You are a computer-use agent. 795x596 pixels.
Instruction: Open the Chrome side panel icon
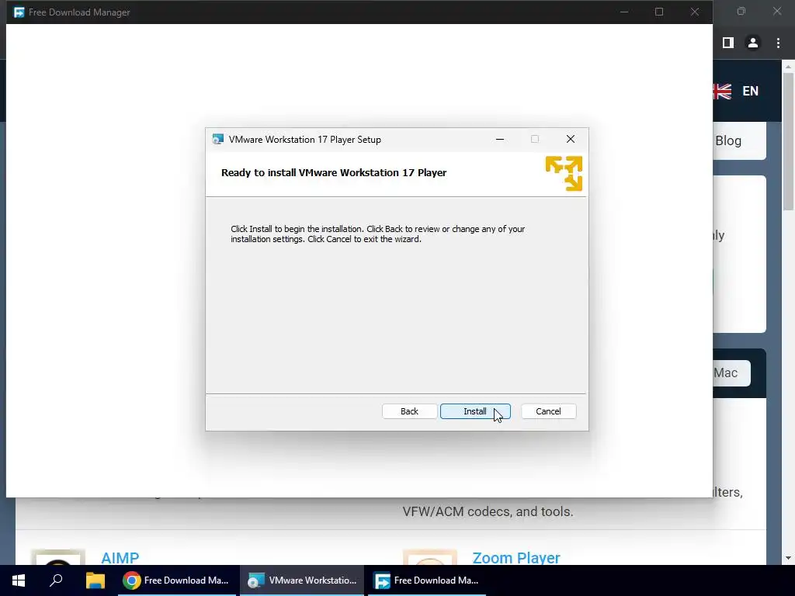click(728, 43)
